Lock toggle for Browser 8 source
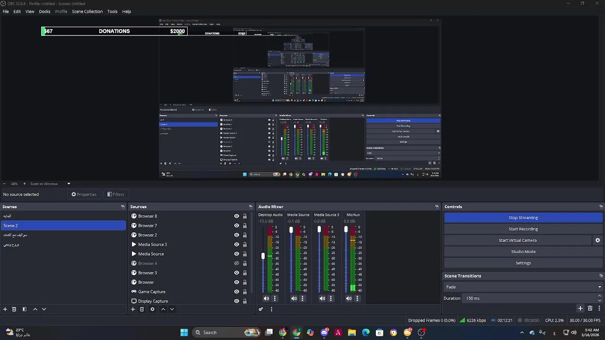The width and height of the screenshot is (605, 340). tap(244, 216)
